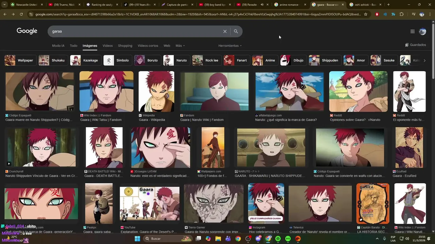
Task: Open Copilot from the taskbar
Action: tap(208, 239)
